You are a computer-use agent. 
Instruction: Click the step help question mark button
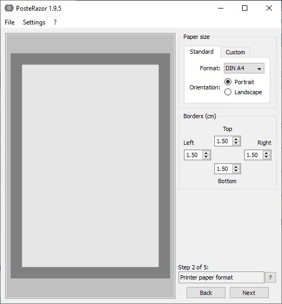click(x=270, y=277)
